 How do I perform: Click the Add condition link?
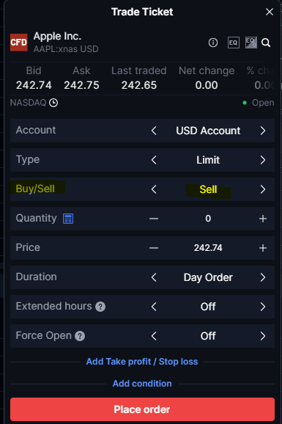tap(142, 384)
